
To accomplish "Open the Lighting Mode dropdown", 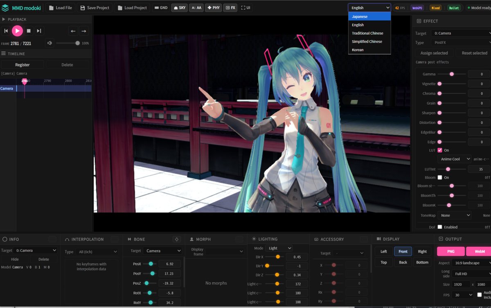I will click(x=279, y=248).
